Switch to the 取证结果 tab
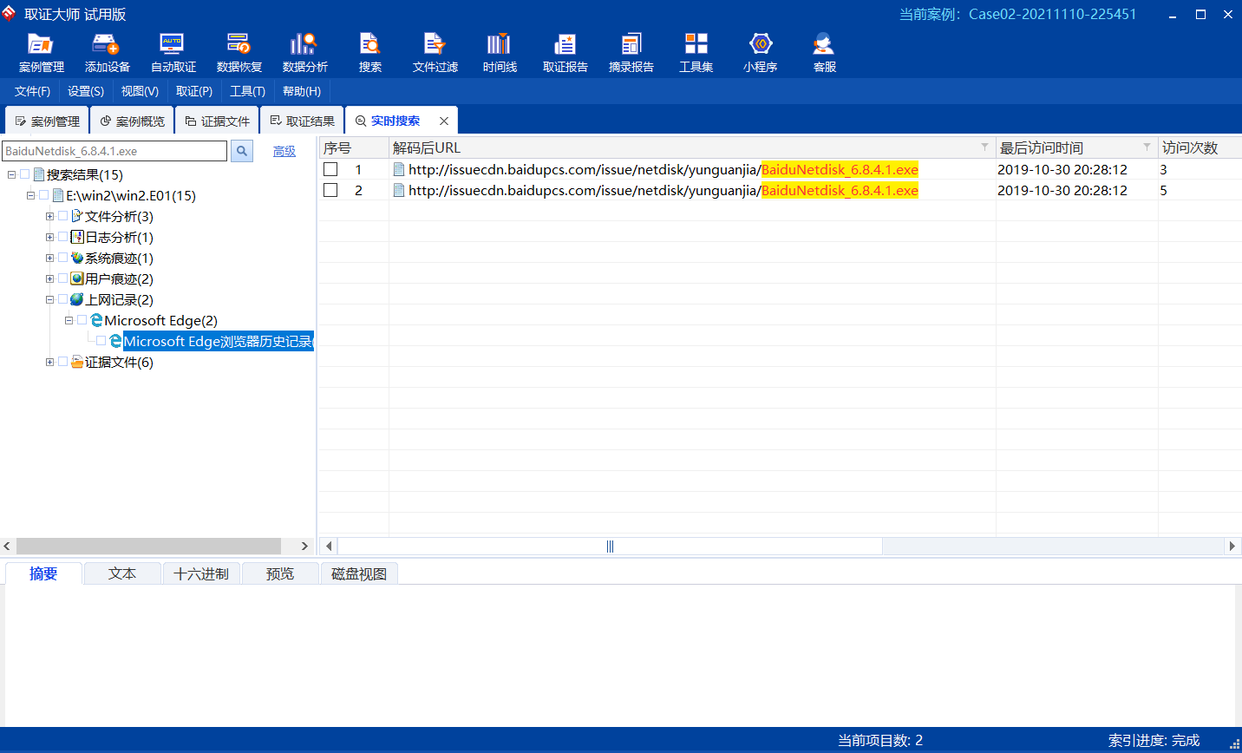This screenshot has width=1242, height=753. tap(302, 121)
